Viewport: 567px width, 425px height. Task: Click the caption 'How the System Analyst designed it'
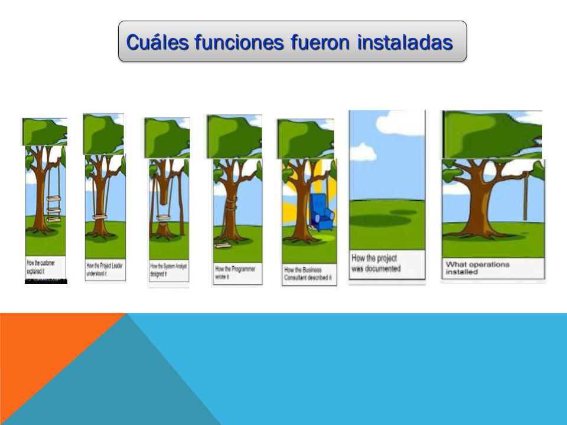click(168, 270)
